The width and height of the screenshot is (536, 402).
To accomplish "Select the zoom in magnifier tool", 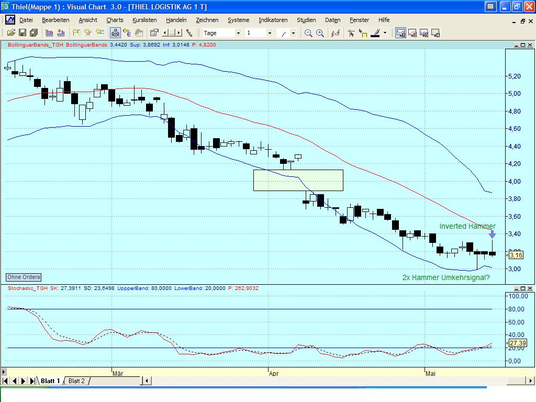I will 320,32.
